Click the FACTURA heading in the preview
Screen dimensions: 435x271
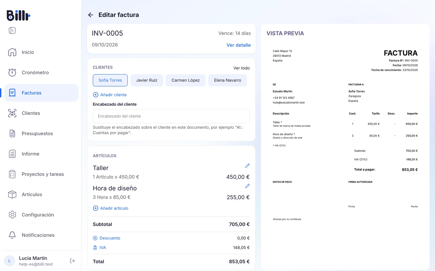400,53
